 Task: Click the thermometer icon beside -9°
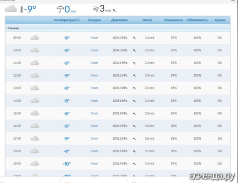[21, 9]
